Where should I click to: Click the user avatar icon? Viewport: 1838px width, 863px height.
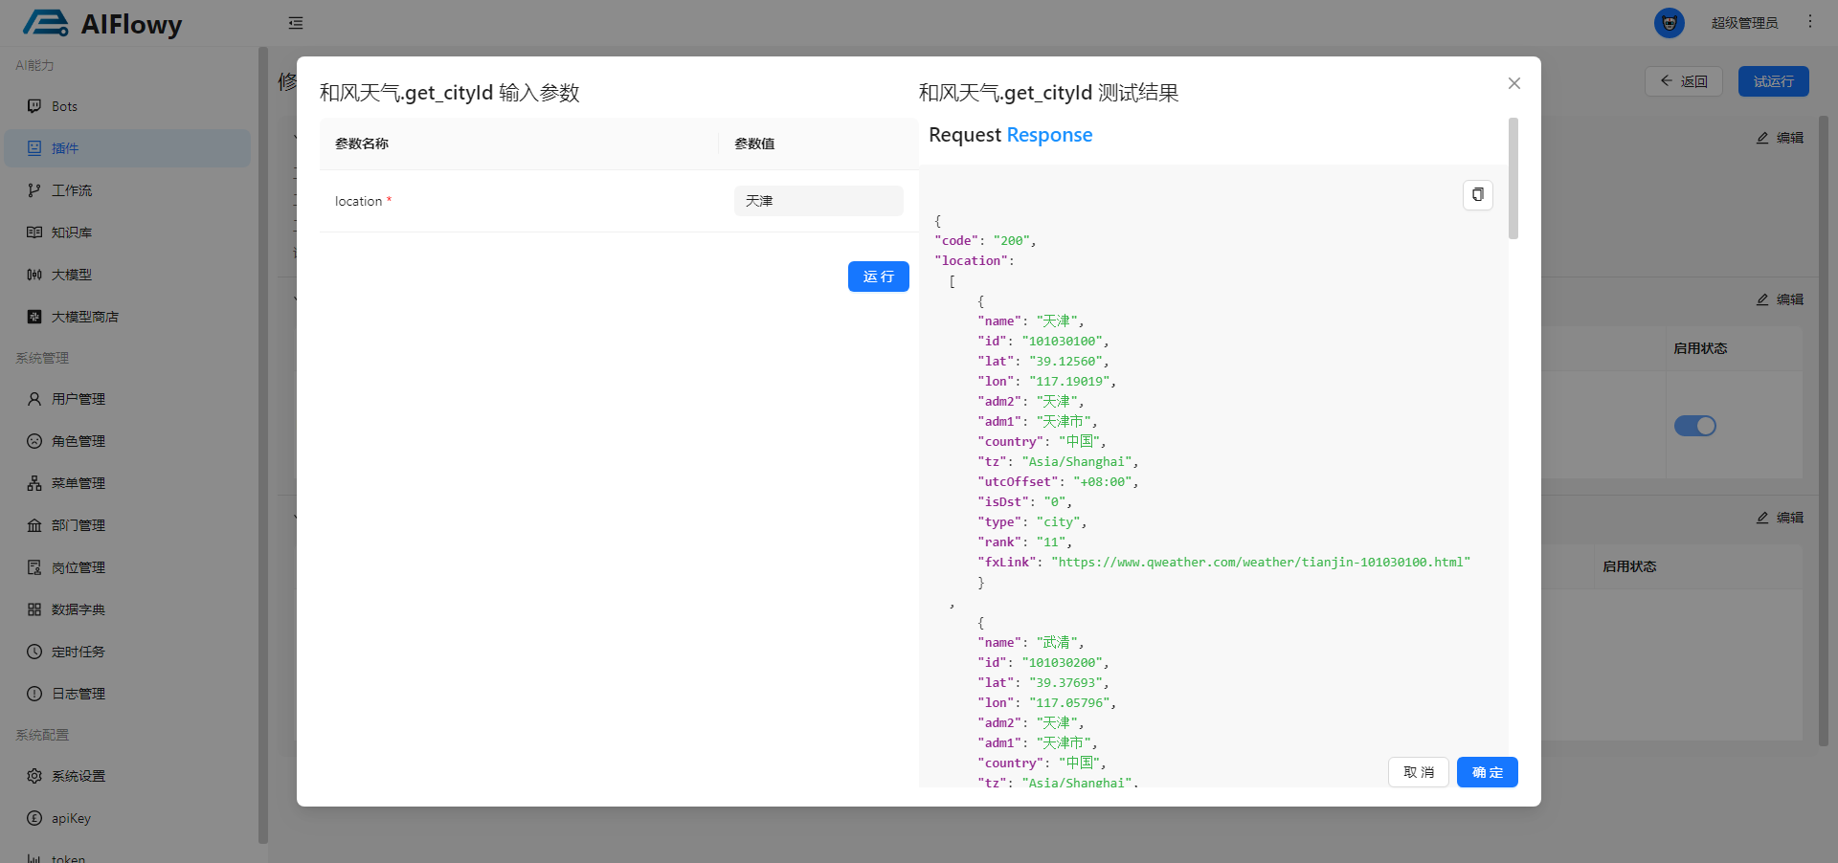coord(1669,23)
